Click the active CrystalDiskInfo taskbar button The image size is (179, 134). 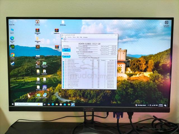pyautogui.click(x=73, y=104)
